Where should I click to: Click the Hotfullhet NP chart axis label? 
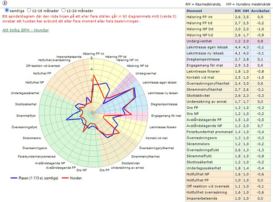pyautogui.click(x=35, y=82)
